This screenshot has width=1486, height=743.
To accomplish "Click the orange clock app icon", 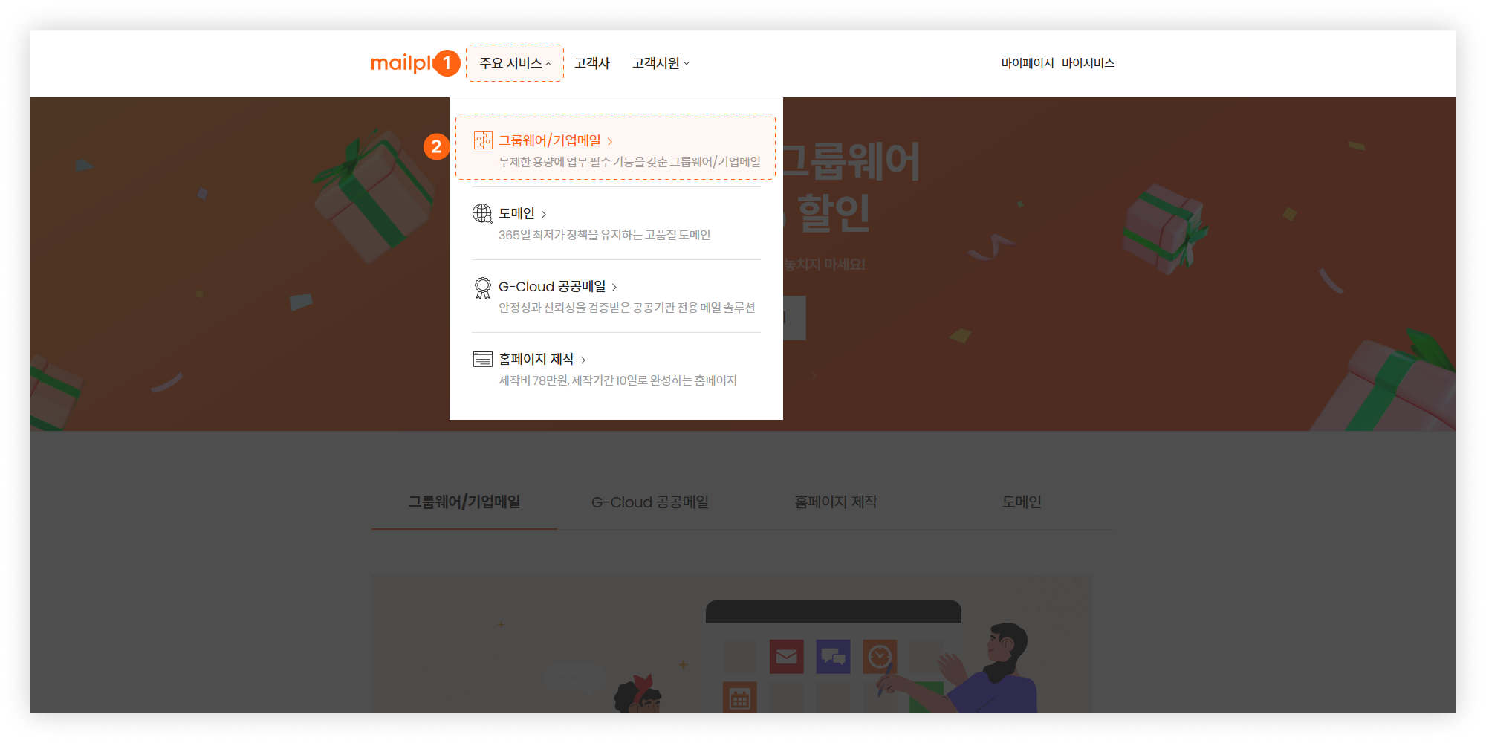I will pos(880,657).
